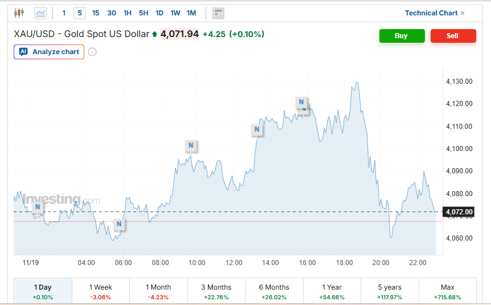Screen dimensions: 491x305
Task: Switch interval to 1H
Action: click(128, 13)
